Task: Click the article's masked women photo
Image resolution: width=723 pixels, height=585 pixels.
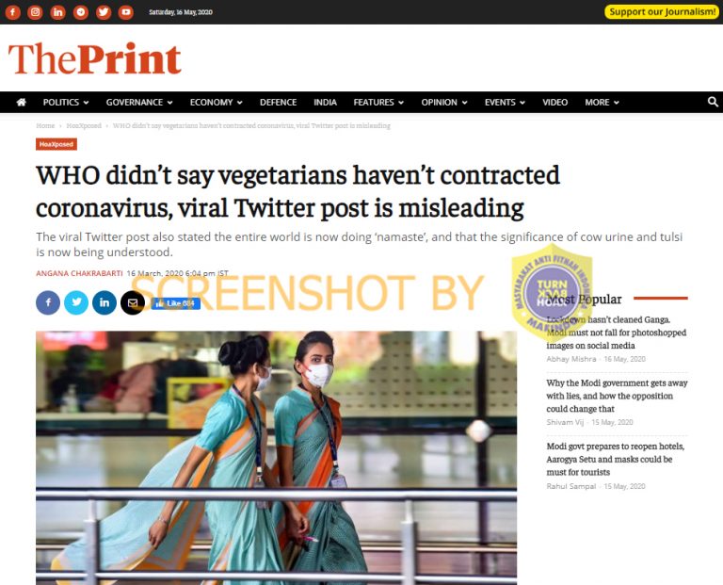Action: pyautogui.click(x=276, y=458)
